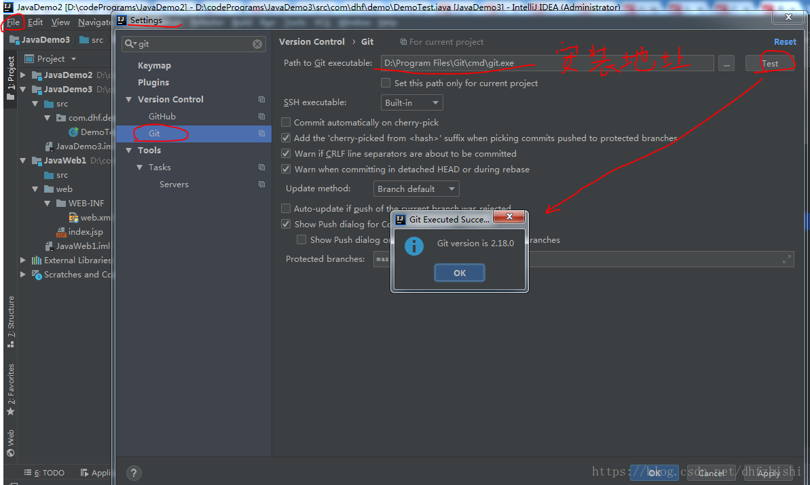Screen dimensions: 810x485
Task: Click the web.xml file icon
Action: click(74, 218)
